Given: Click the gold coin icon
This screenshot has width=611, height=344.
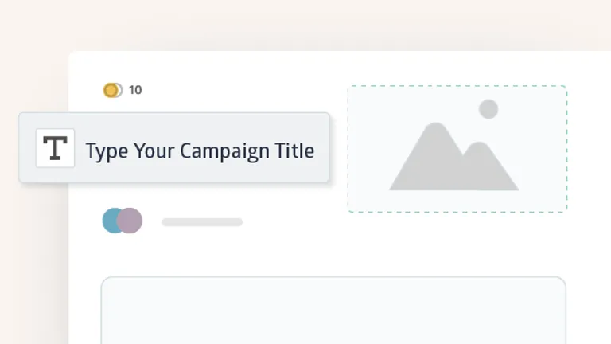Looking at the screenshot, I should (x=110, y=90).
